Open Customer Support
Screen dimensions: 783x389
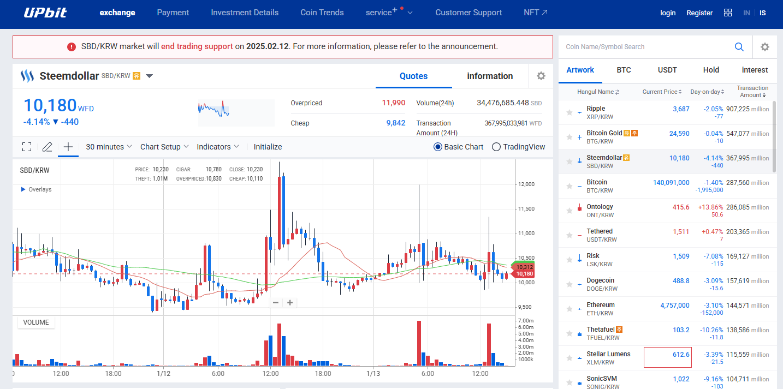pos(468,13)
